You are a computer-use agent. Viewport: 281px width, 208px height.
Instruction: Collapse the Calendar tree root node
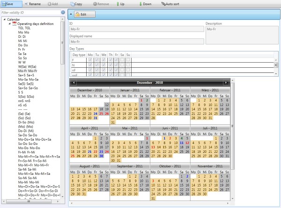(4, 20)
